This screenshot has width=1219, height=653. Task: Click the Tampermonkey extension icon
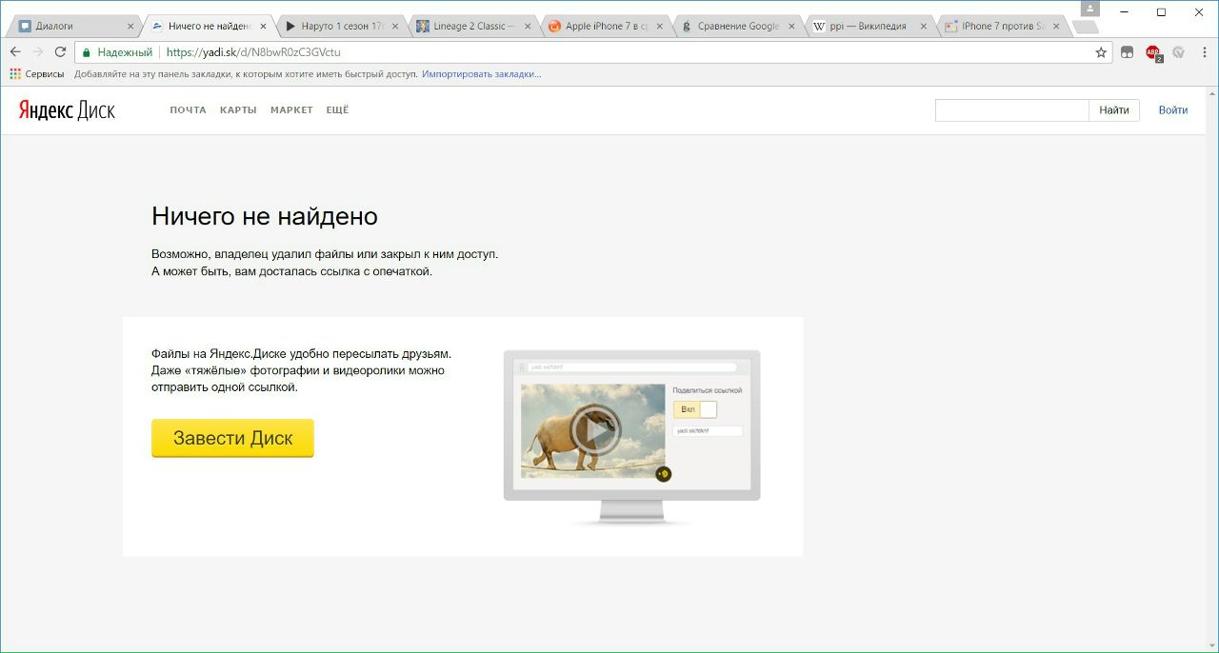(x=1127, y=52)
